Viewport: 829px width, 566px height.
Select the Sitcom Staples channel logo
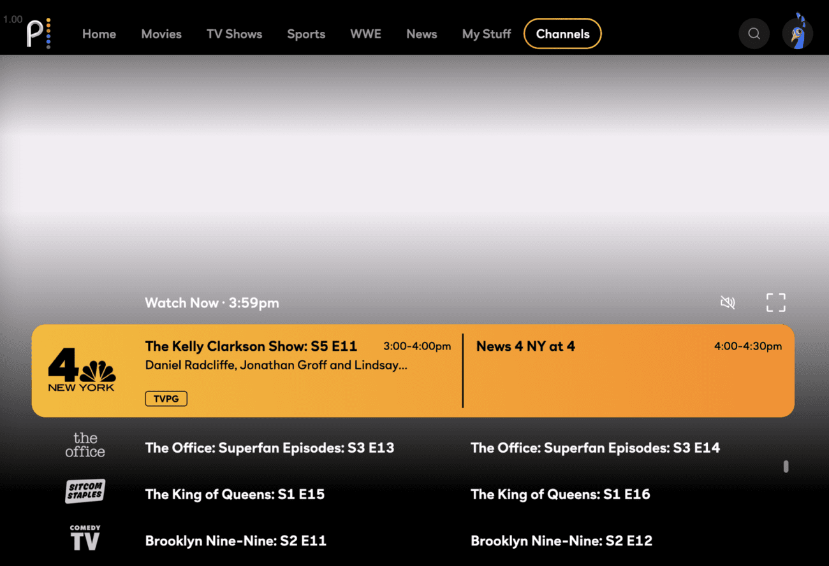pos(85,492)
